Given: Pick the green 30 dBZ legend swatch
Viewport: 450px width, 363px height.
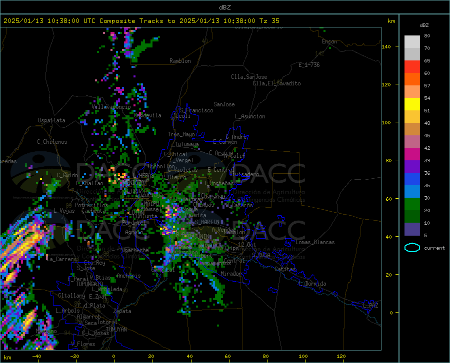Looking at the screenshot, I should coord(412,204).
